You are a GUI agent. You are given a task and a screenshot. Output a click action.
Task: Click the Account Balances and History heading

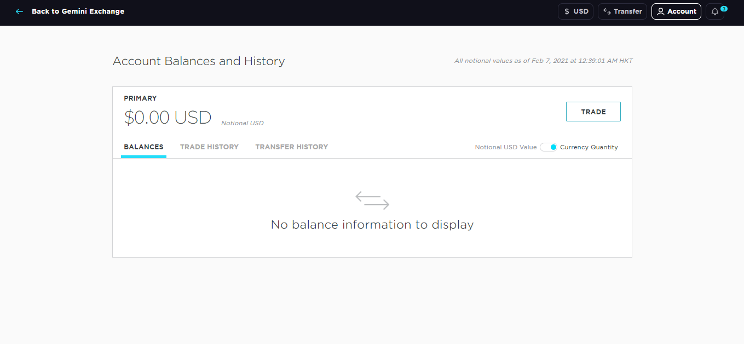point(199,61)
